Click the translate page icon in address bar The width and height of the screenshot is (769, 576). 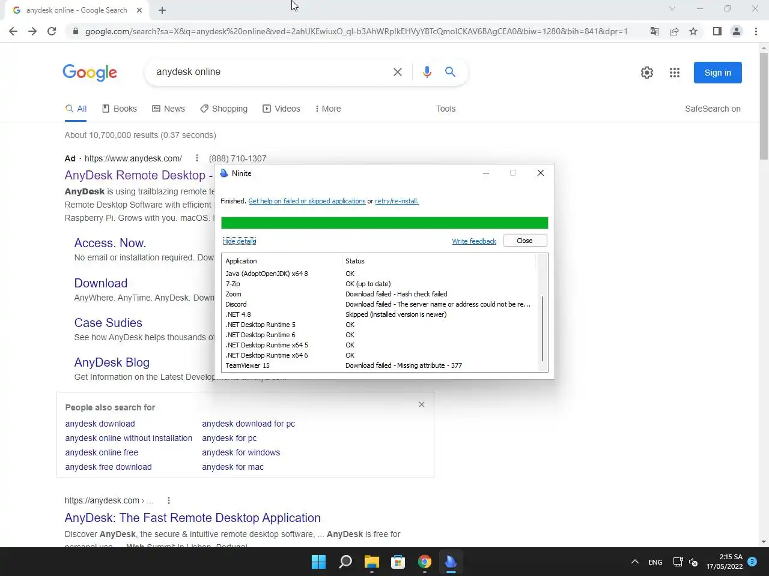pos(655,31)
